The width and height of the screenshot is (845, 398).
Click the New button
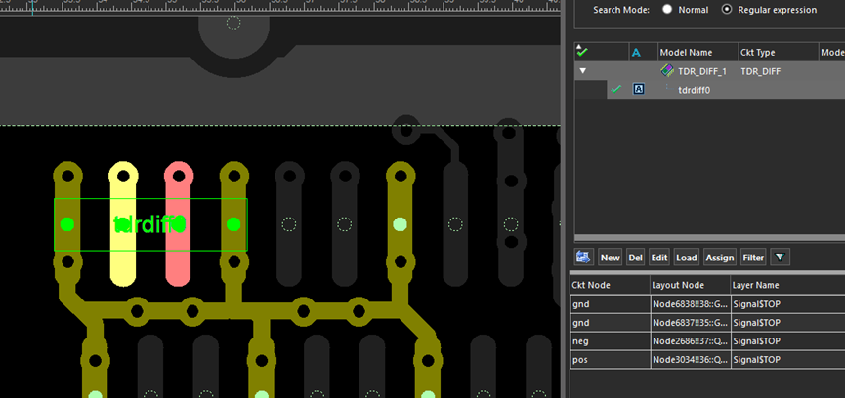(x=610, y=258)
